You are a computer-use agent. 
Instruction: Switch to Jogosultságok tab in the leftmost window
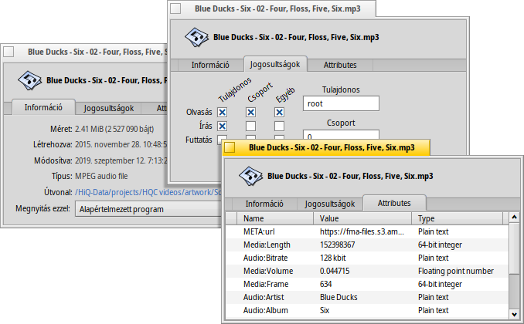pyautogui.click(x=109, y=109)
